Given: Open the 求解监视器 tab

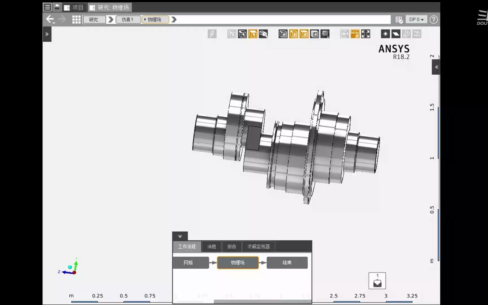Looking at the screenshot, I should [258, 246].
